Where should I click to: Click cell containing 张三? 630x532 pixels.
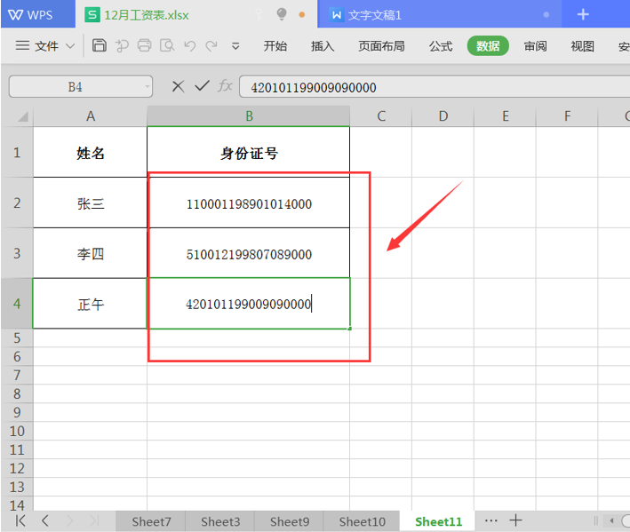click(x=91, y=203)
